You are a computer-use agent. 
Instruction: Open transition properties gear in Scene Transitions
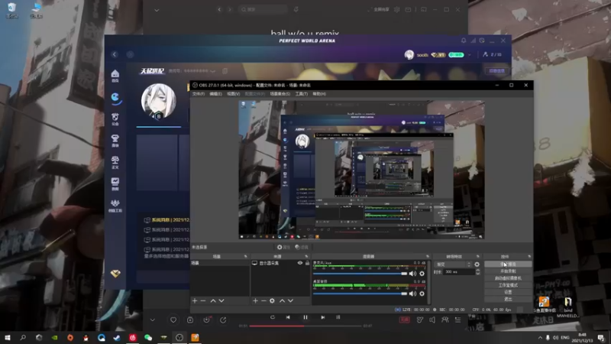(x=477, y=264)
